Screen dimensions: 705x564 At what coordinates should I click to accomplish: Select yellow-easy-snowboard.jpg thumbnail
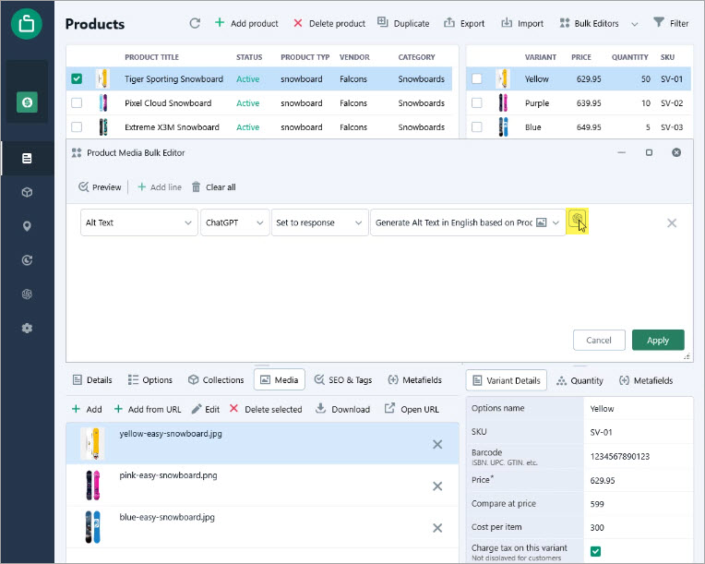coord(93,443)
